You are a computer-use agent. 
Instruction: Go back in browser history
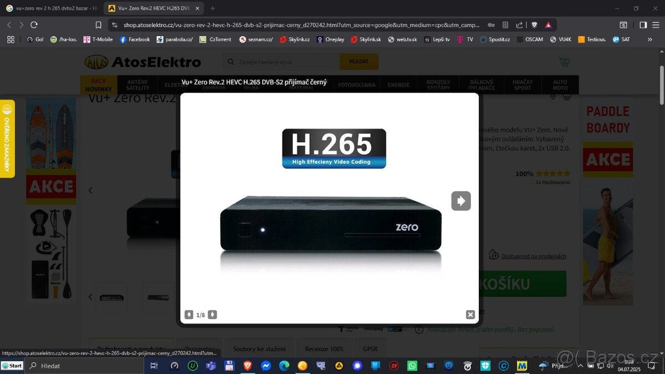(x=9, y=25)
